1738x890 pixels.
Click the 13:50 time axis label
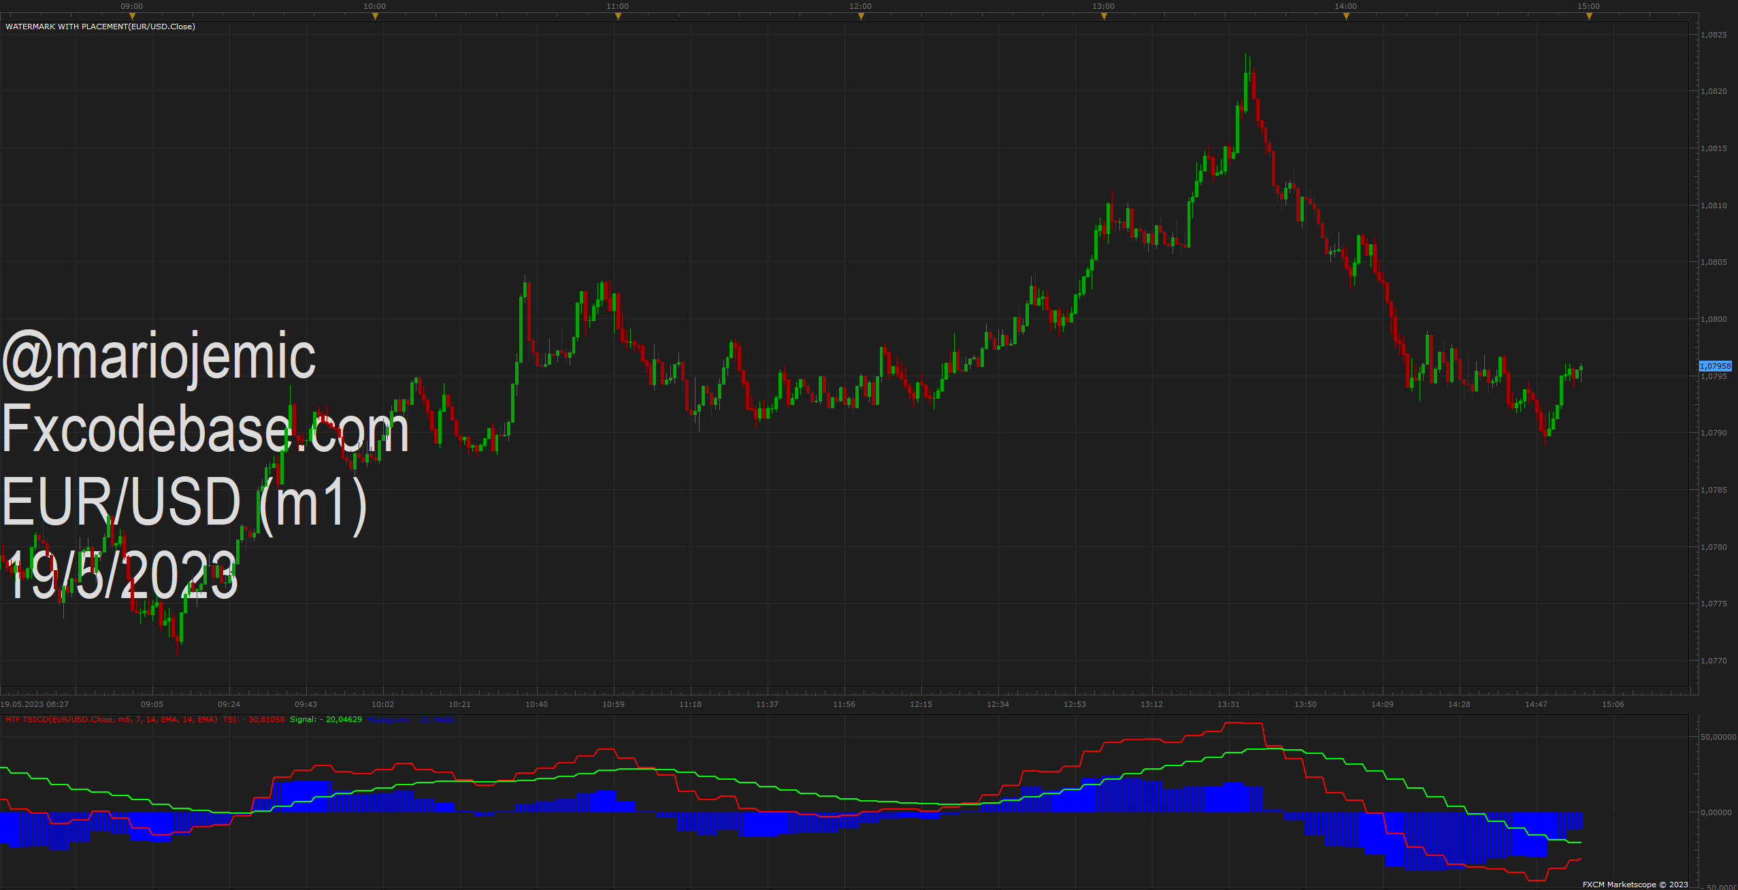tap(1306, 704)
